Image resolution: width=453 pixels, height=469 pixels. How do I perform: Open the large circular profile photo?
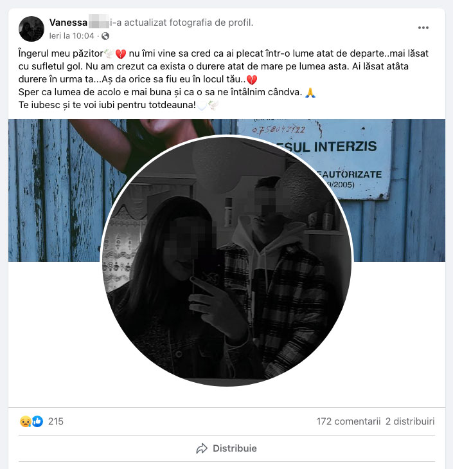tap(227, 261)
